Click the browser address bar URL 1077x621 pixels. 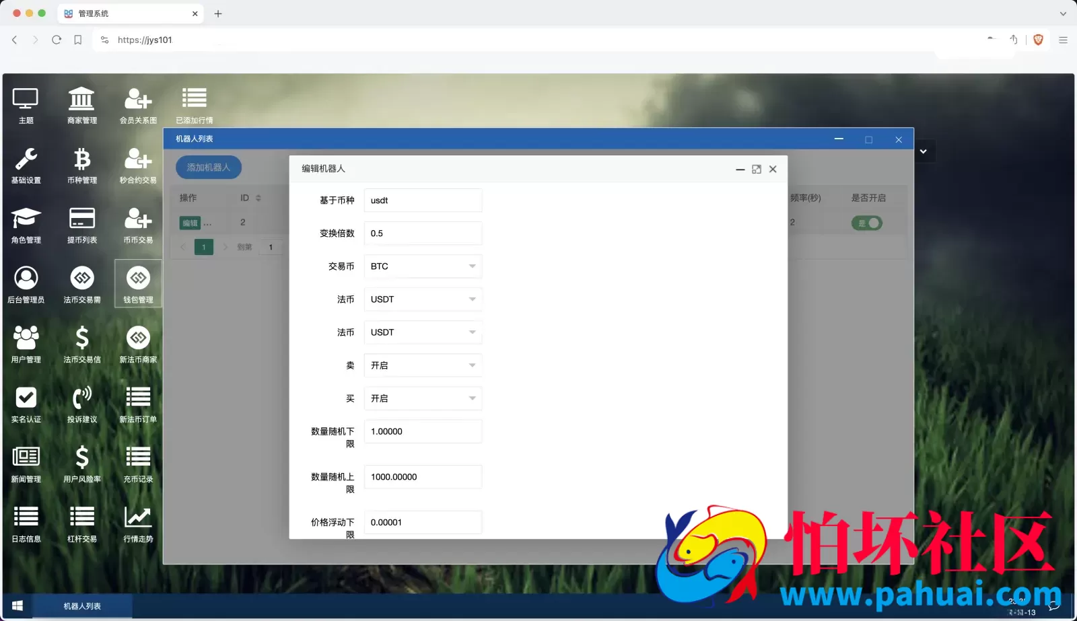coord(145,40)
